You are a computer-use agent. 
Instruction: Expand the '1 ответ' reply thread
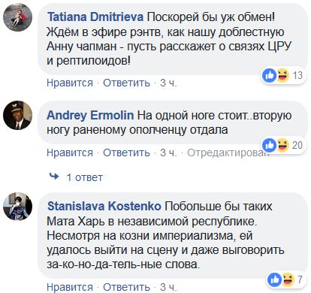coord(85,177)
